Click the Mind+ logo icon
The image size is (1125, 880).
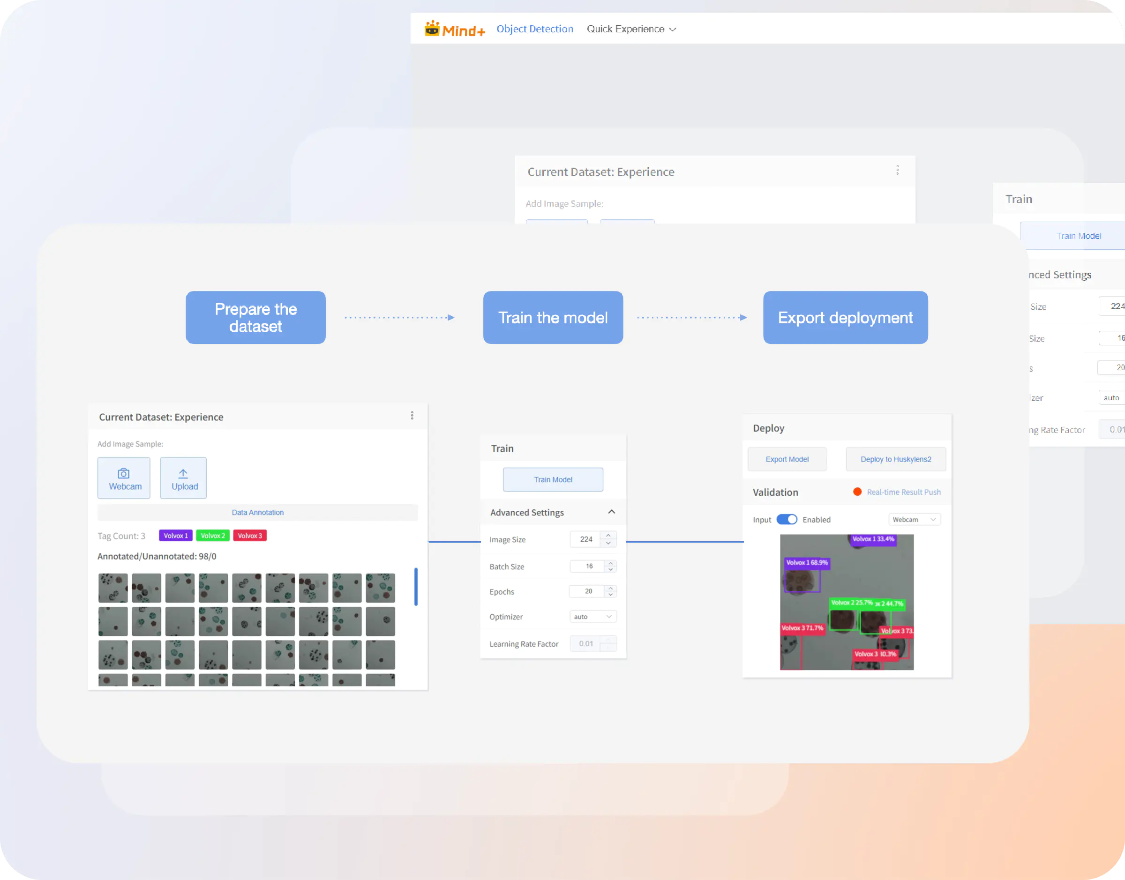click(x=432, y=29)
